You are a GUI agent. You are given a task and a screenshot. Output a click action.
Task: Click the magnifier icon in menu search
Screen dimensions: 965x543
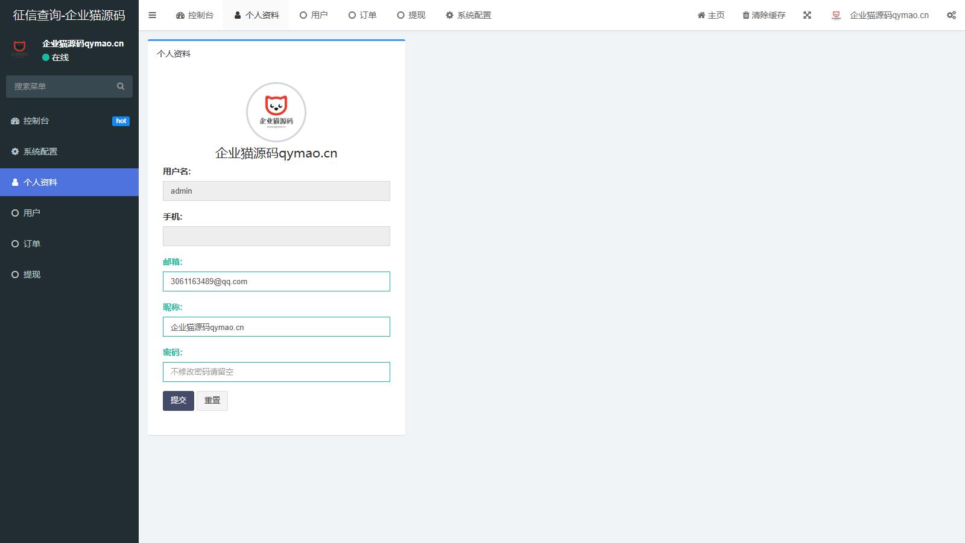(121, 86)
